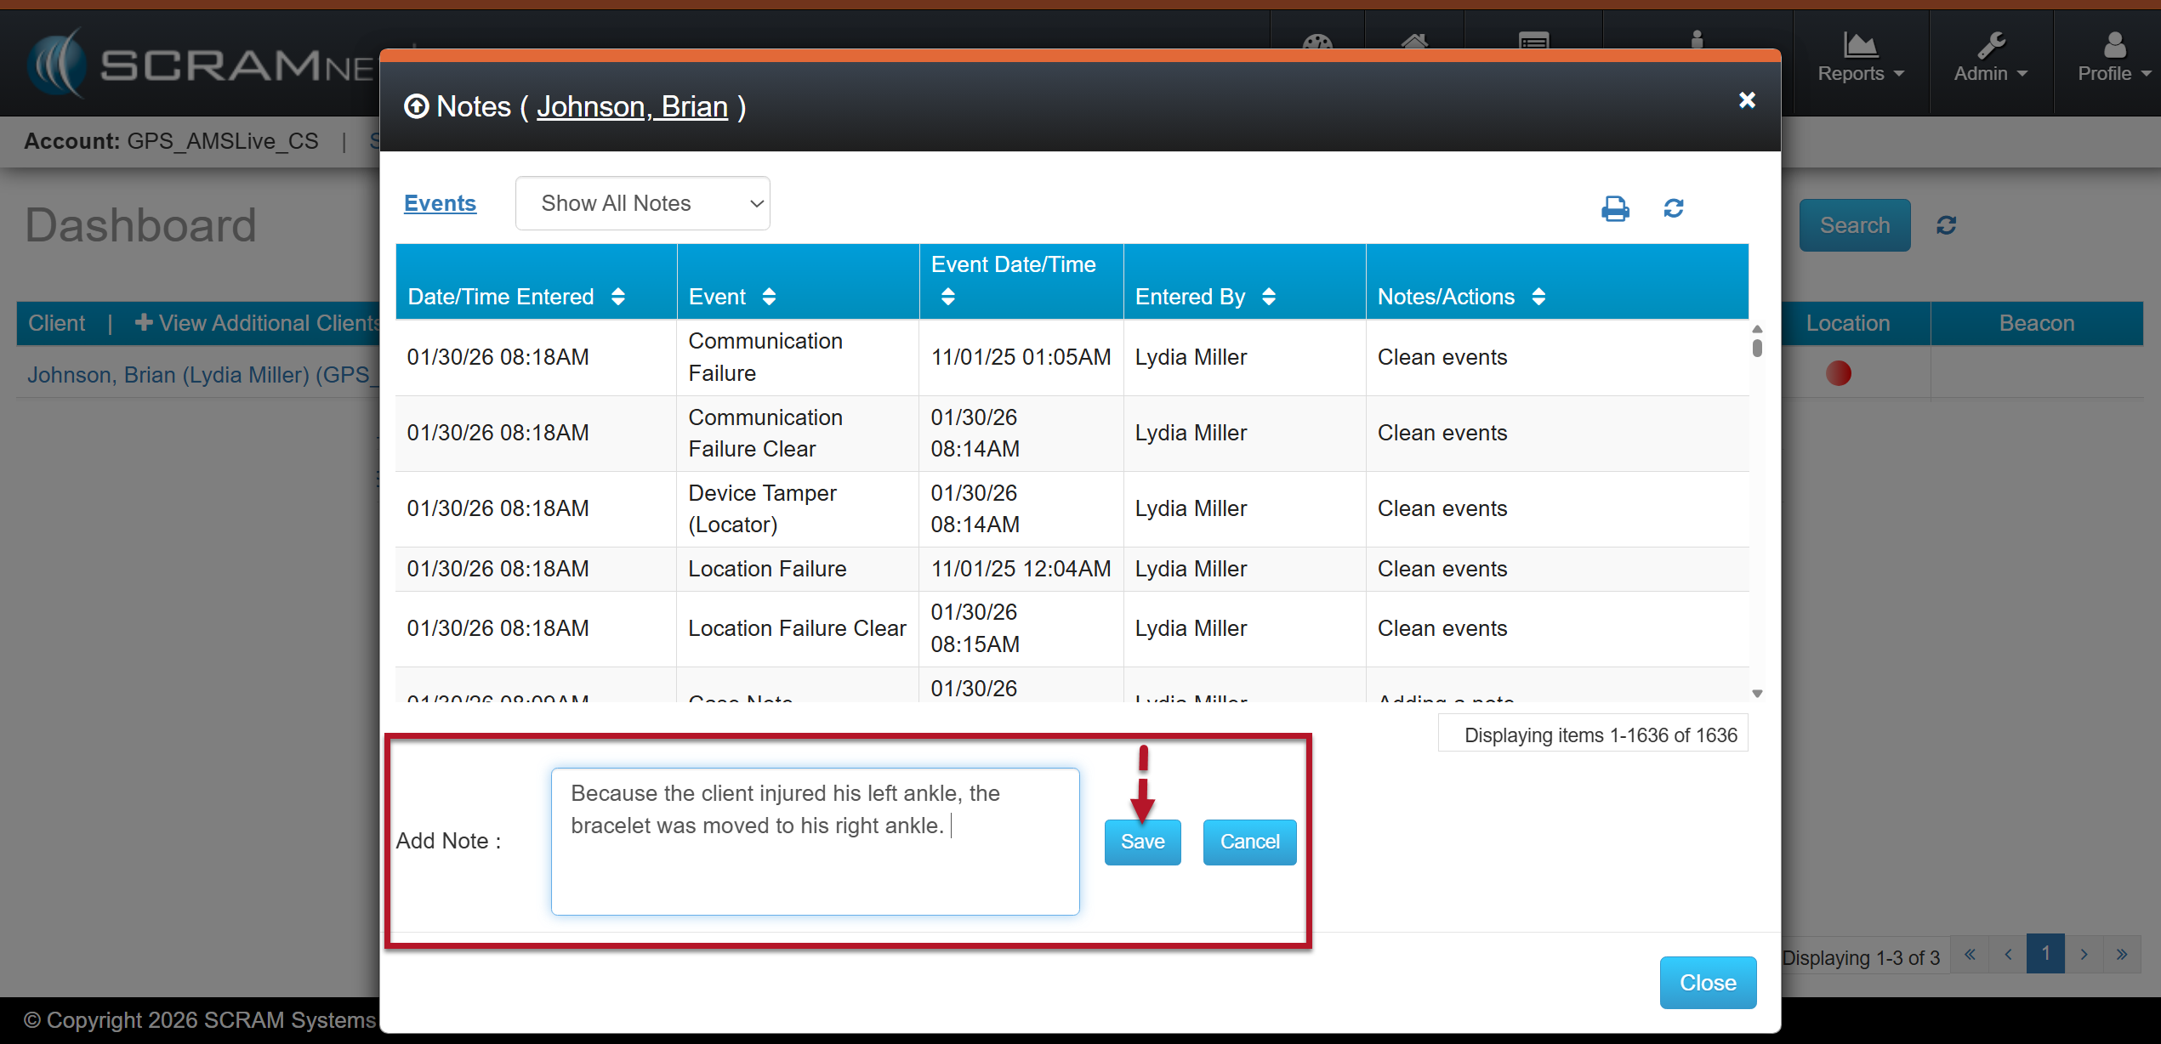2161x1044 pixels.
Task: Click the red location status dot
Action: 1838,373
